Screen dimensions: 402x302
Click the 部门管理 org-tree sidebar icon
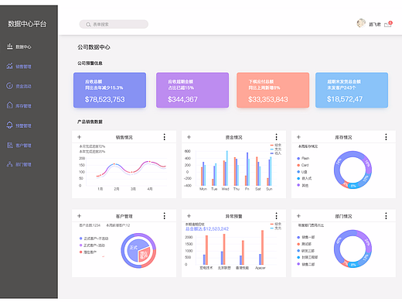[x=9, y=164]
